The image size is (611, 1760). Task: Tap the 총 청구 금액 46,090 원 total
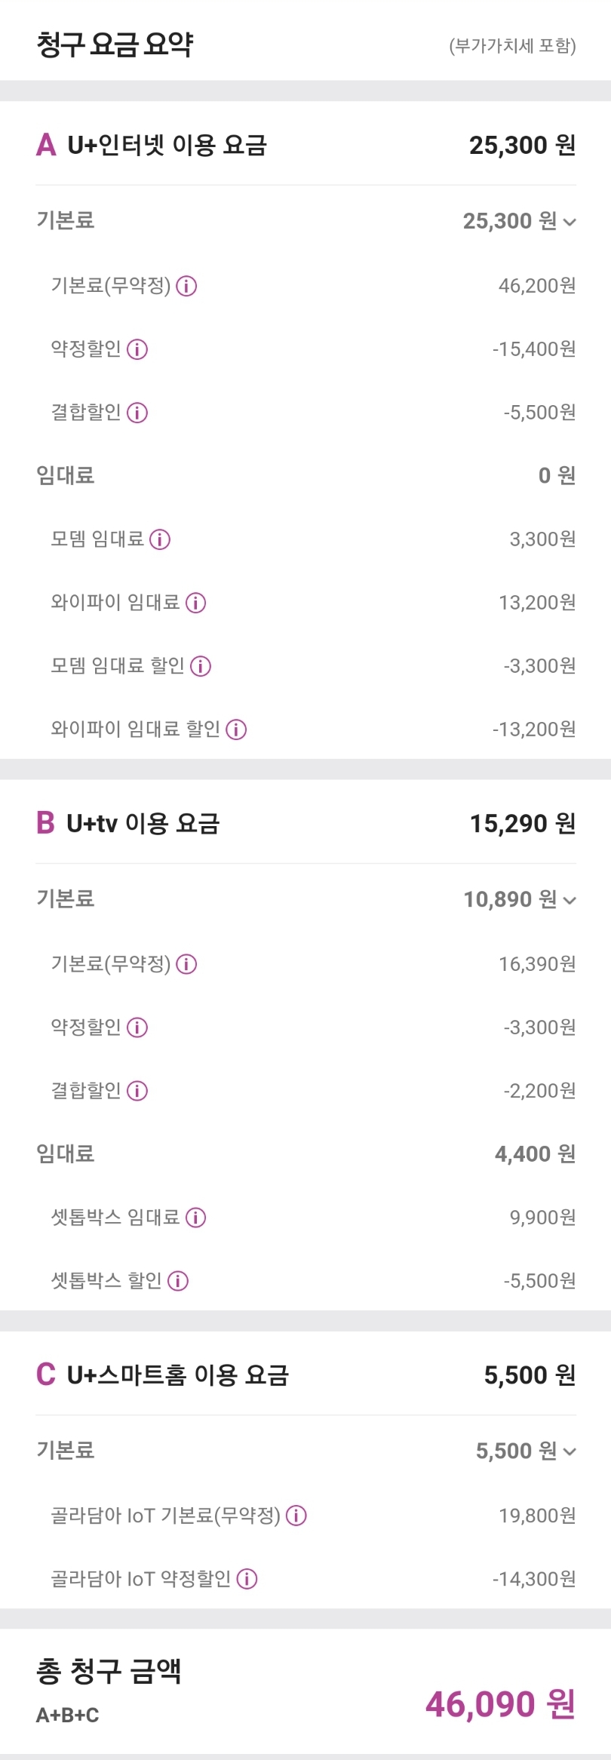pyautogui.click(x=500, y=1704)
